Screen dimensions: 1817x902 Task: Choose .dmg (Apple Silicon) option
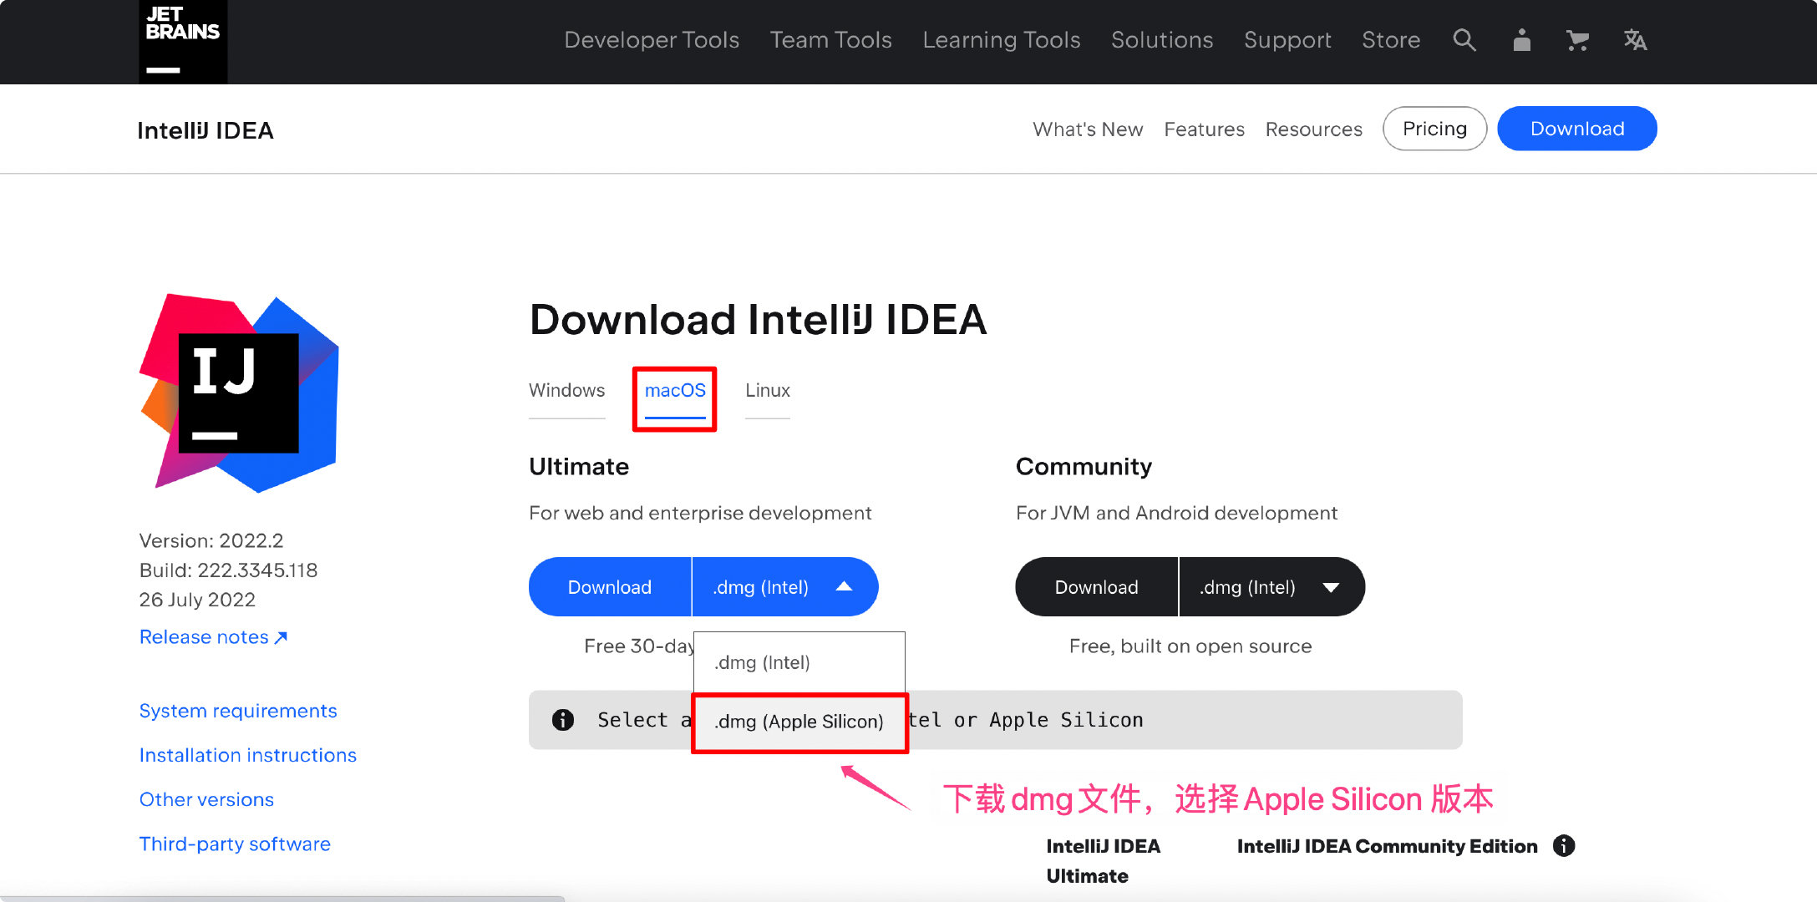(799, 722)
